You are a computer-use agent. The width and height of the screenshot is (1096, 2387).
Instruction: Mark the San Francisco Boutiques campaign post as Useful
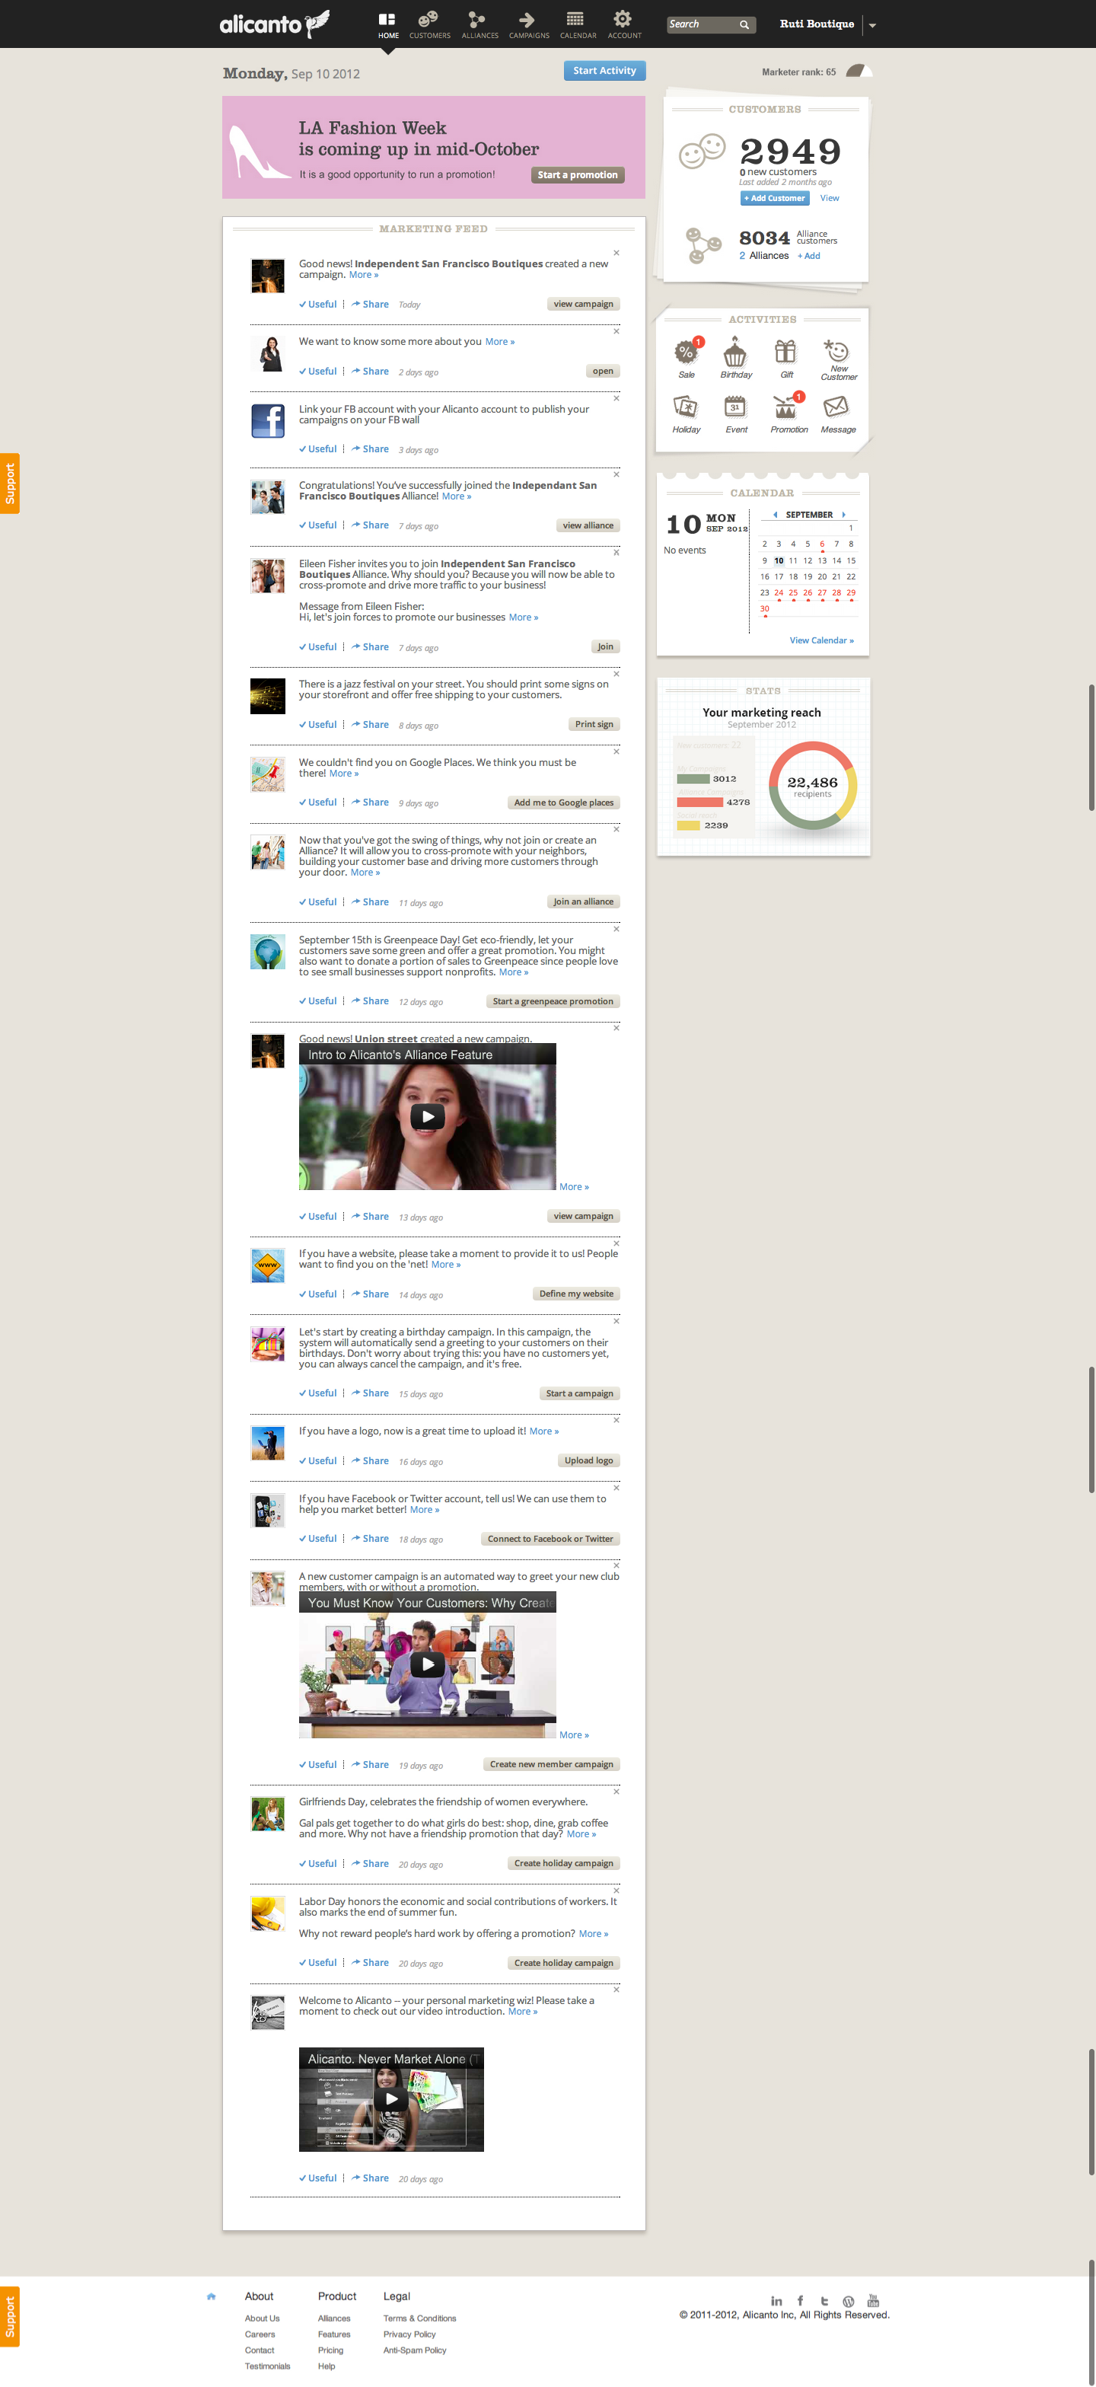318,304
